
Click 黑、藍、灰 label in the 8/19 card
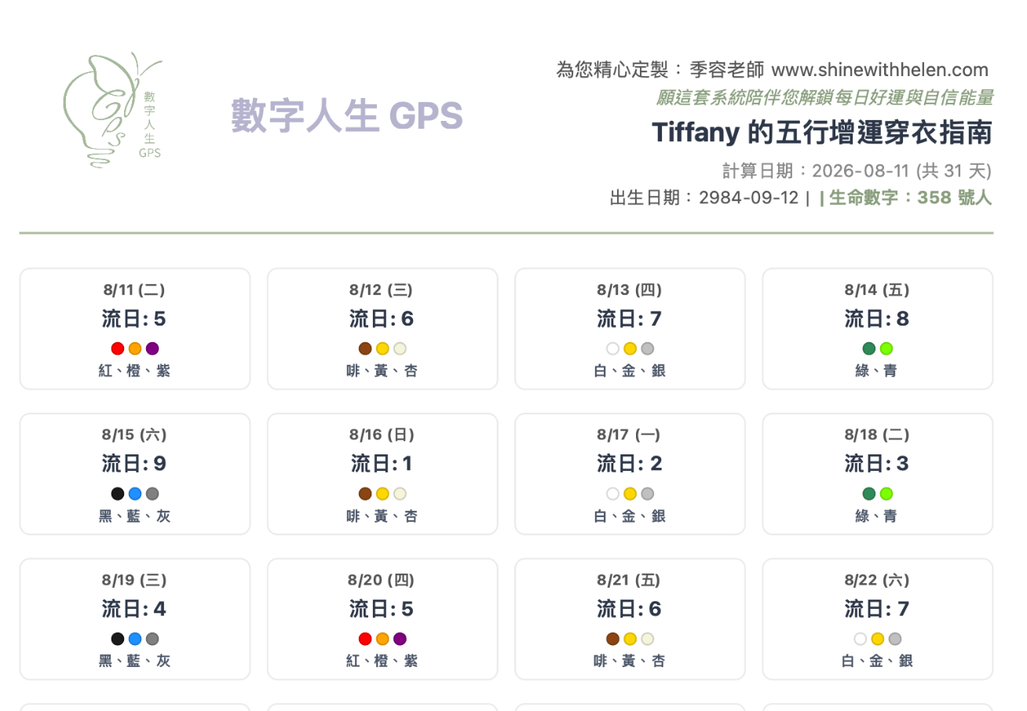pyautogui.click(x=134, y=661)
